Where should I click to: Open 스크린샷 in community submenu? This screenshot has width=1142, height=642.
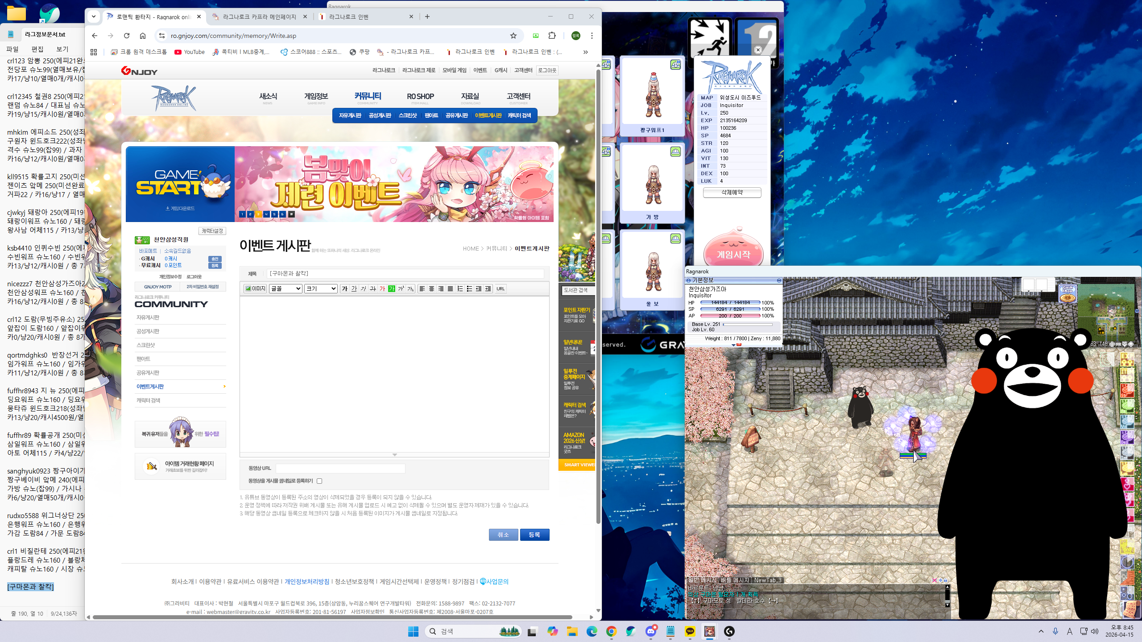click(x=408, y=115)
